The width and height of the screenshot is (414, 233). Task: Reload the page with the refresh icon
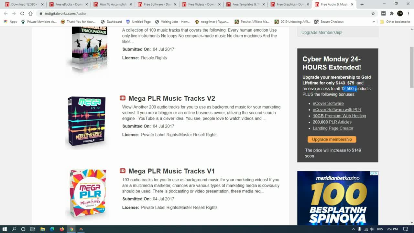tap(22, 14)
